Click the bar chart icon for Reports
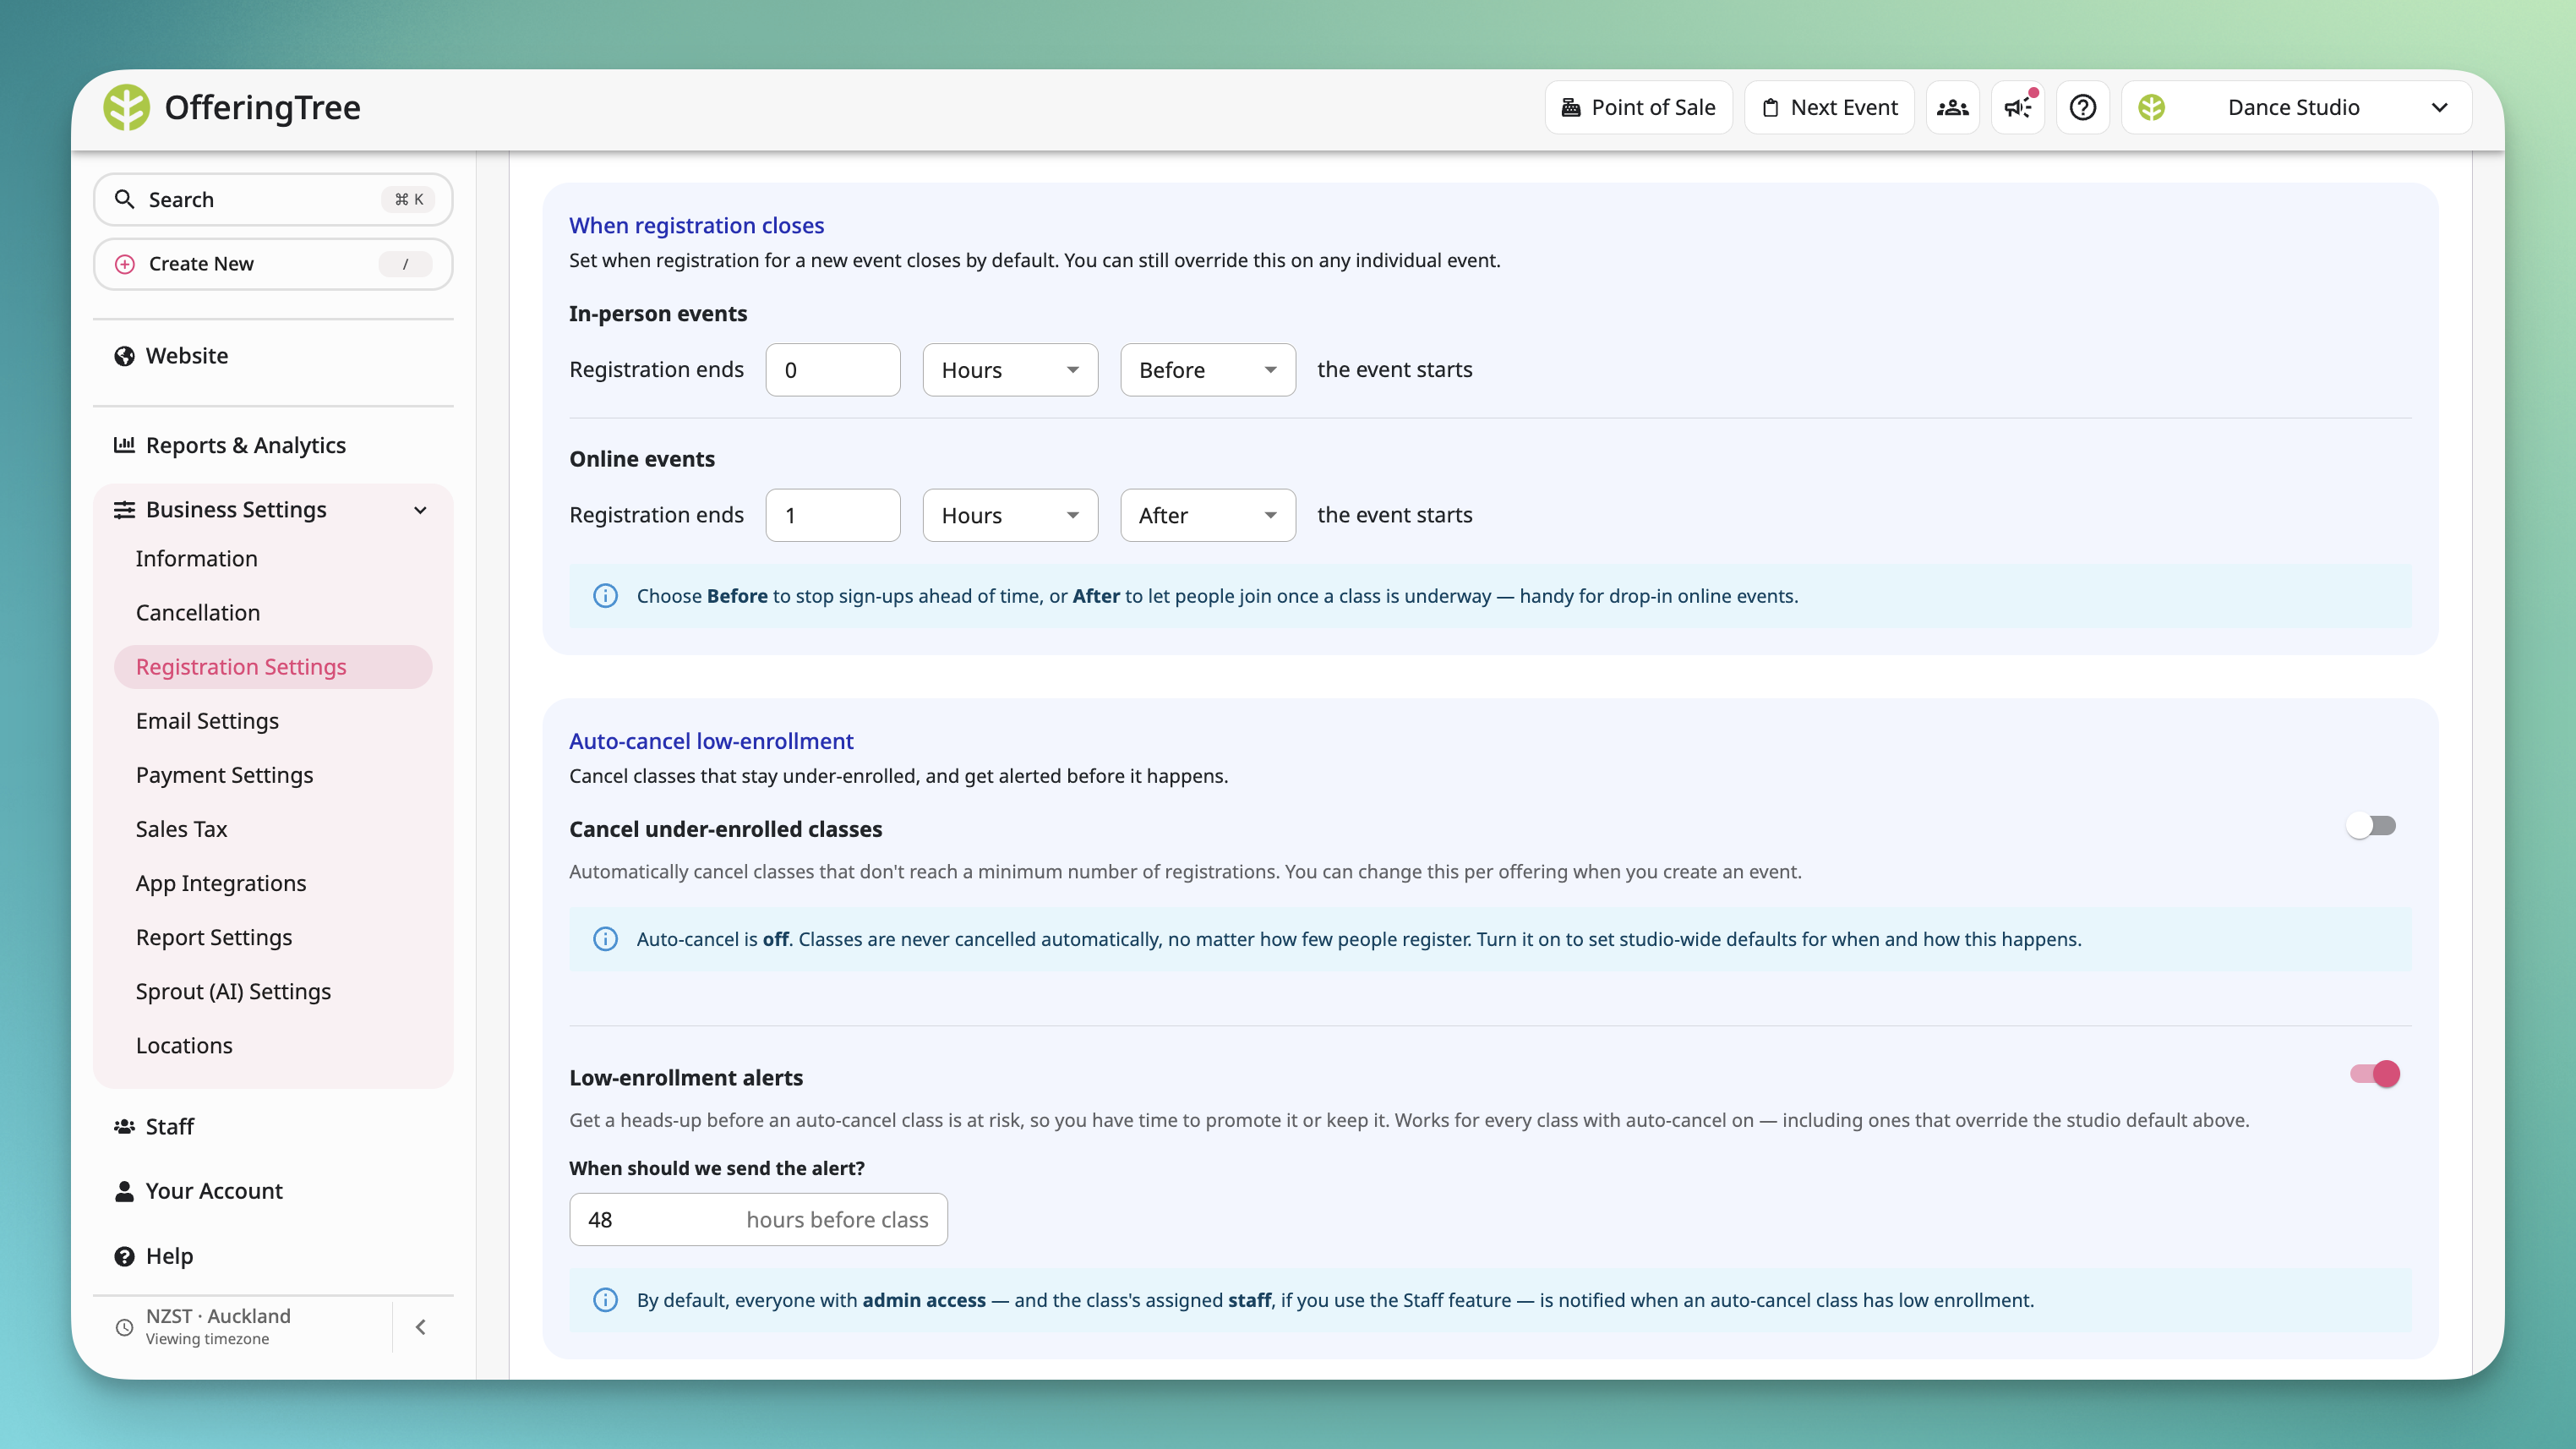The width and height of the screenshot is (2576, 1449). (x=124, y=445)
